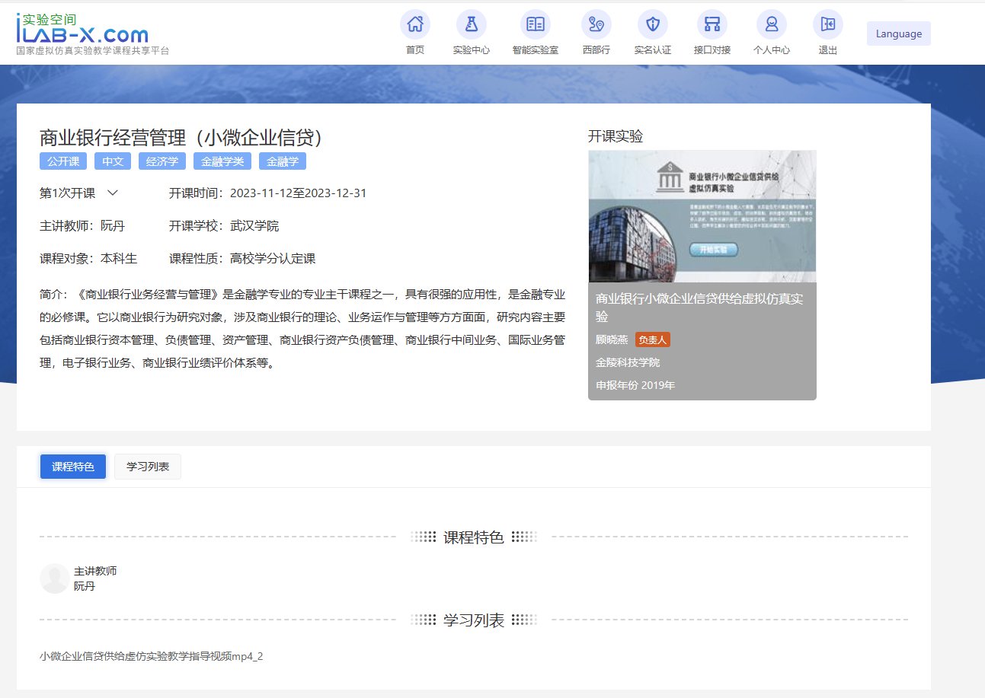Click the 公开课 tag
Viewport: 985px width, 698px height.
click(63, 161)
